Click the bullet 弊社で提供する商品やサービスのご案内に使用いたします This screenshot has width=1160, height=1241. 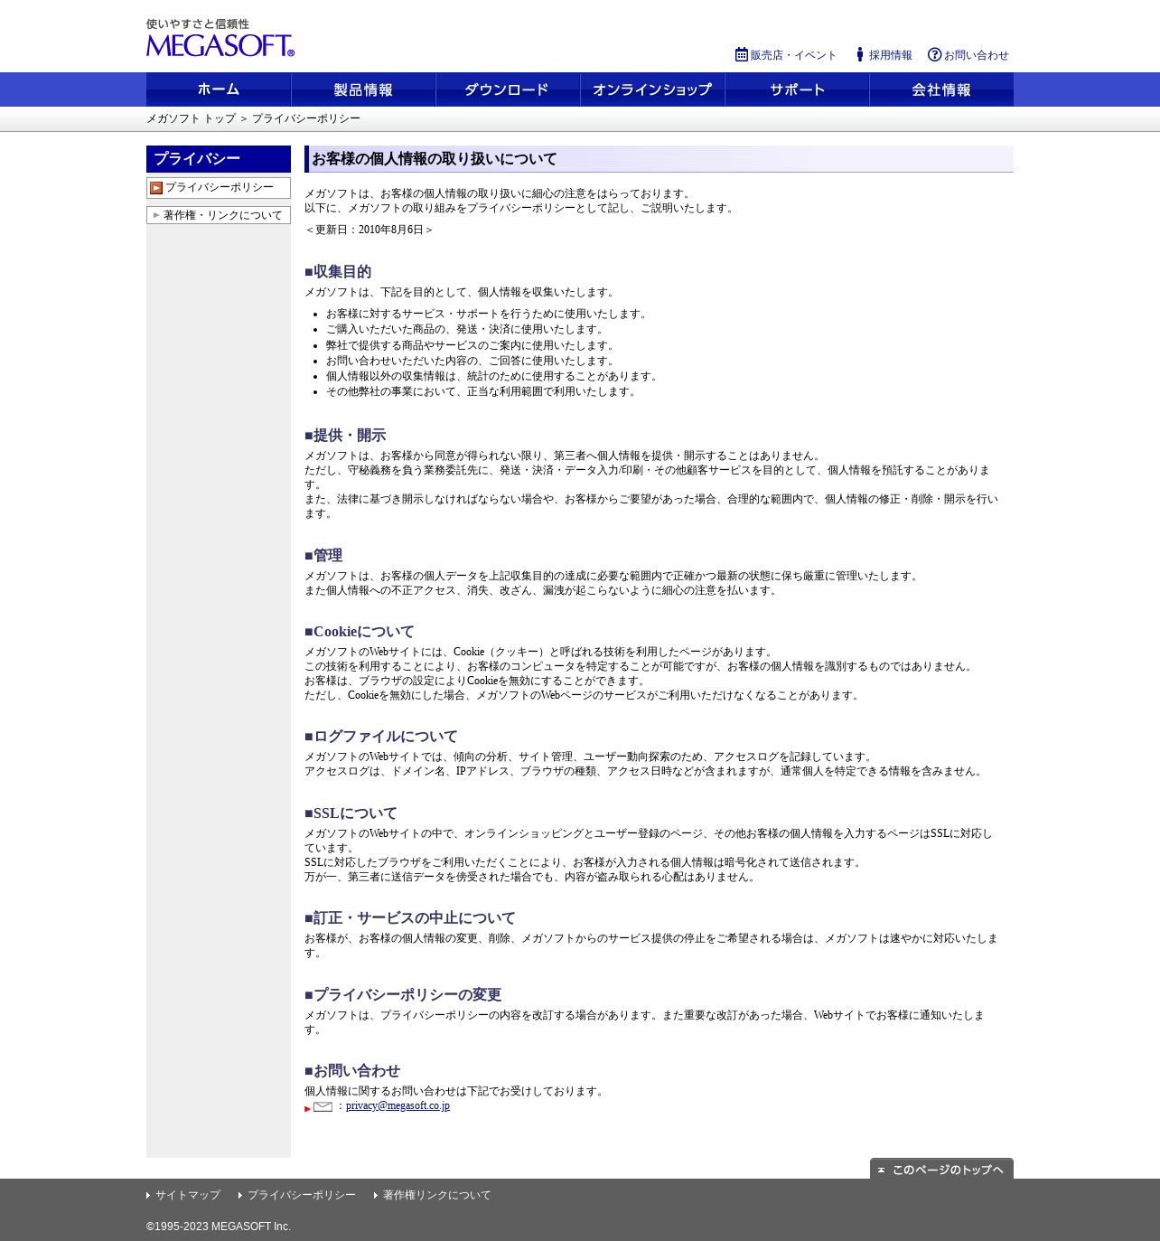point(472,345)
